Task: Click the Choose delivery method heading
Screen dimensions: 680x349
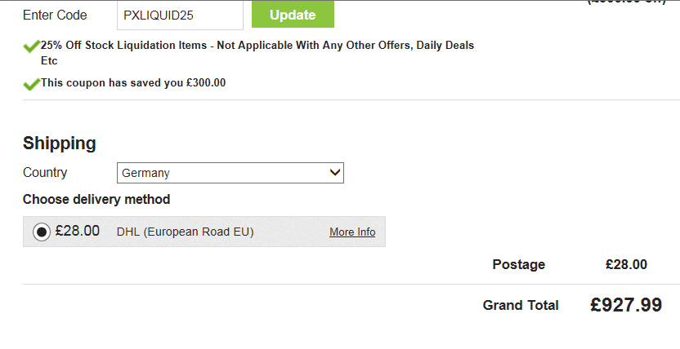Action: click(96, 199)
